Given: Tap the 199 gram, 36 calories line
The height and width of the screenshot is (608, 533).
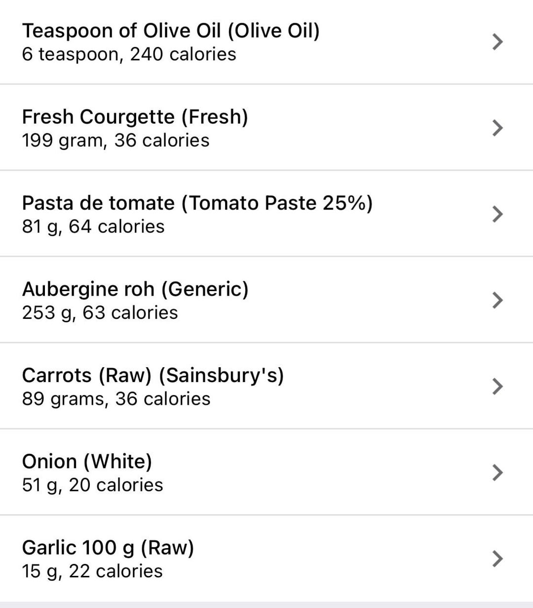Looking at the screenshot, I should tap(115, 140).
